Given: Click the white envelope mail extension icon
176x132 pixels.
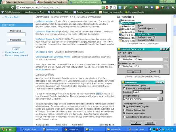Looking at the screenshot, I should 146,7.
